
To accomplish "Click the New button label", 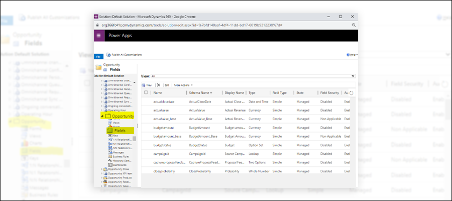I will click(x=149, y=85).
